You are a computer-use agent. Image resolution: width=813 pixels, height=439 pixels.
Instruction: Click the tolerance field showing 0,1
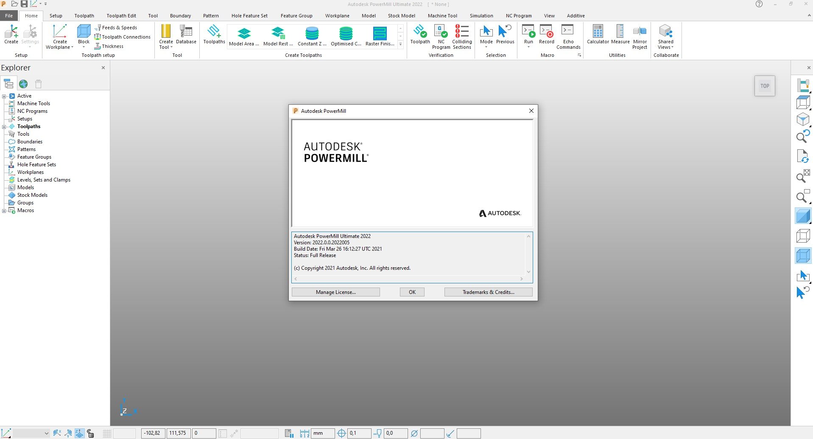click(359, 433)
